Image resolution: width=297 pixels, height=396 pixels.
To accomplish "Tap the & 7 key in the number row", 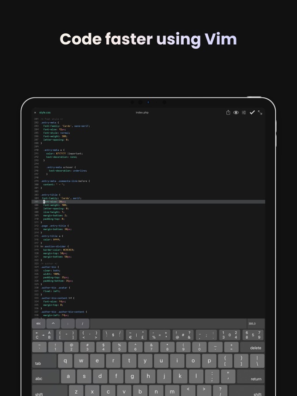I will pyautogui.click(x=152, y=347).
